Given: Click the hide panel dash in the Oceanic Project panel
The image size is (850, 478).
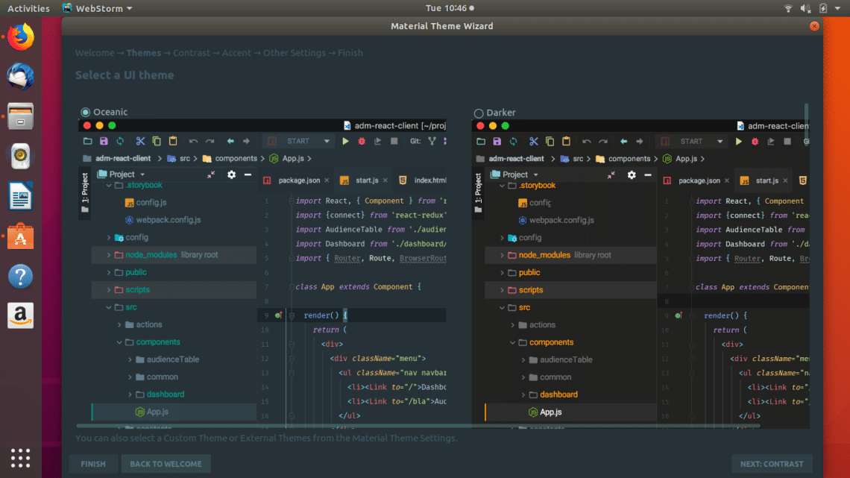Looking at the screenshot, I should coord(248,174).
